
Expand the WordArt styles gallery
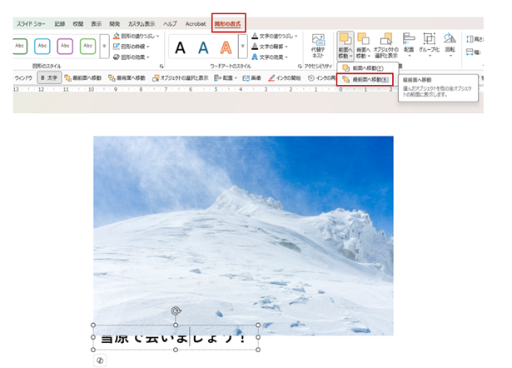pyautogui.click(x=242, y=47)
